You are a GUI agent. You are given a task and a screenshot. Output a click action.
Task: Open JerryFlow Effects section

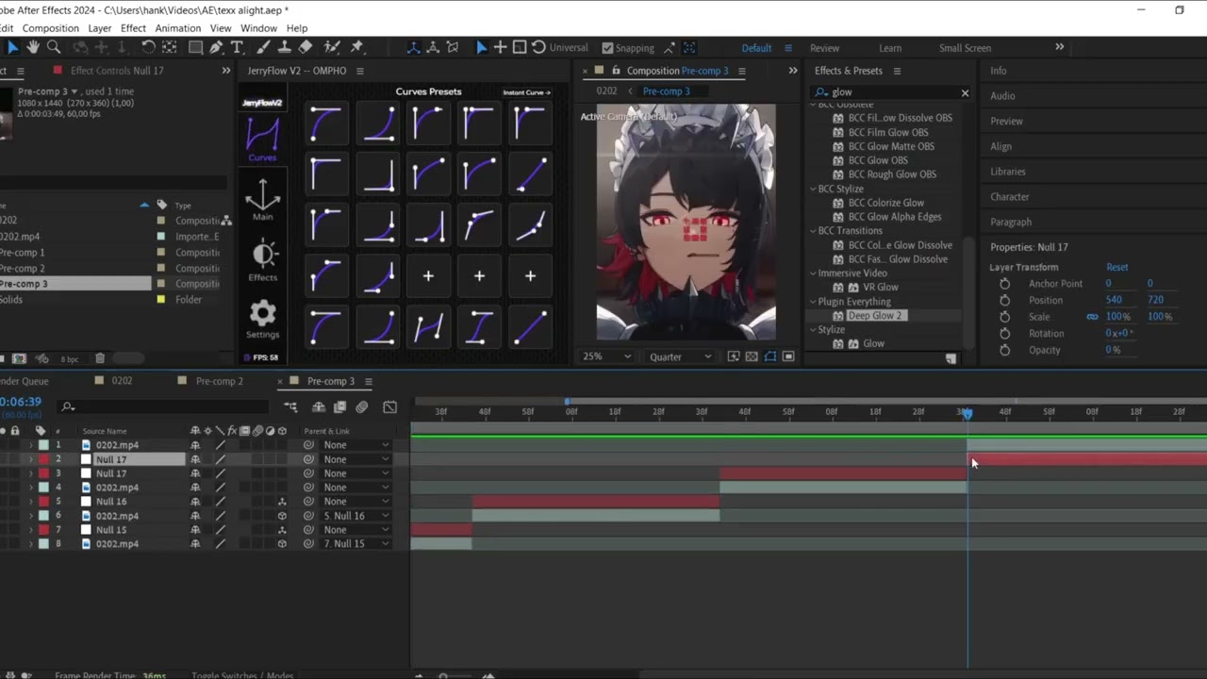click(263, 260)
